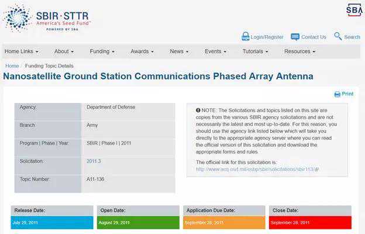Open the News menu

179,51
